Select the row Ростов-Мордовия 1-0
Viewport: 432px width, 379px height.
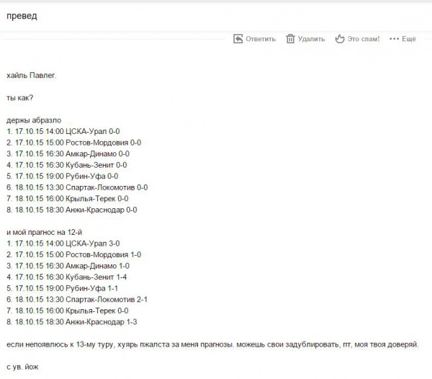pos(73,254)
